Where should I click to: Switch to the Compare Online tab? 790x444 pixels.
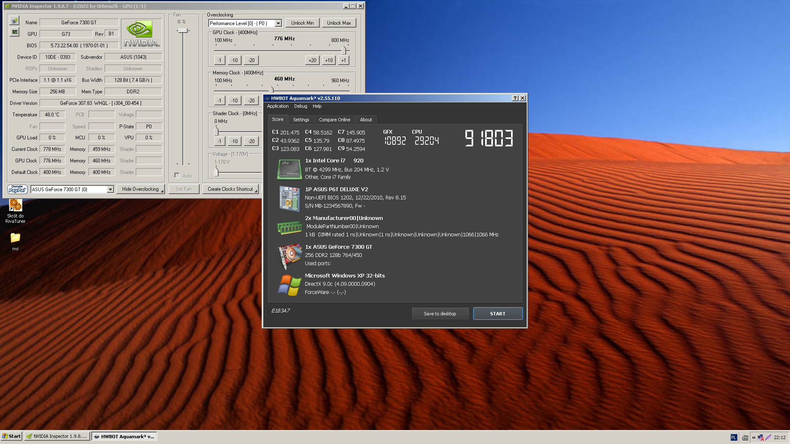(335, 120)
